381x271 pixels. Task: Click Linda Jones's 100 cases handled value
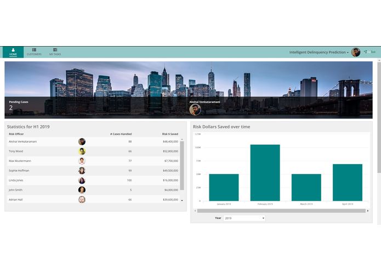129,180
